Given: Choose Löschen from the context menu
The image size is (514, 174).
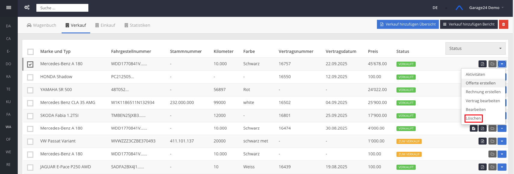Looking at the screenshot, I should coord(473,118).
